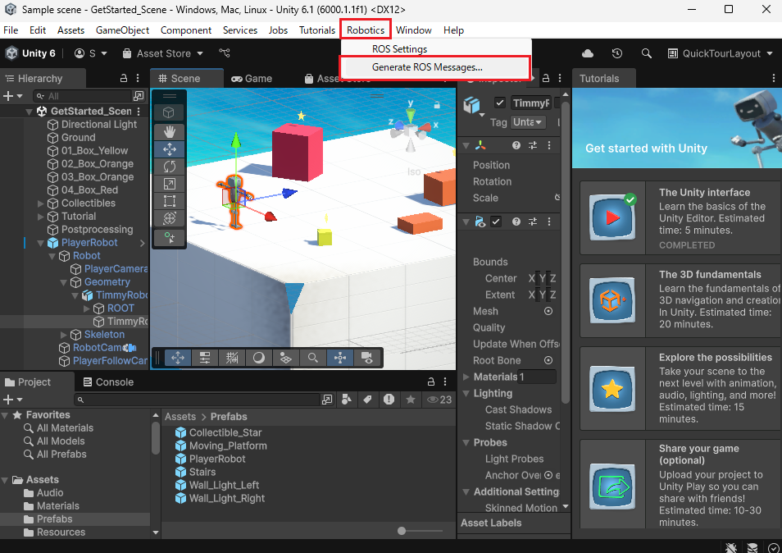782x553 pixels.
Task: Expand the Skeleton hierarchy item
Action: point(63,335)
